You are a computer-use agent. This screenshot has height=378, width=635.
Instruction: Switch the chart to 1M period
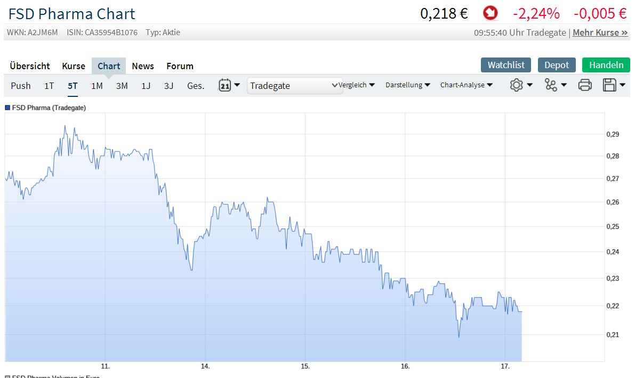coord(97,85)
